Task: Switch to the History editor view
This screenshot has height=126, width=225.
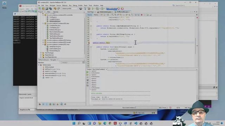Action: click(x=96, y=15)
